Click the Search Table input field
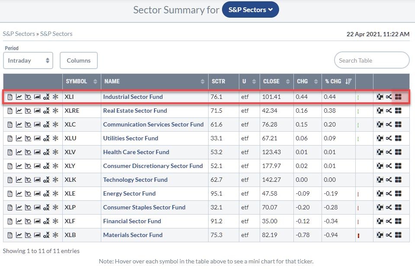The height and width of the screenshot is (269, 415). pyautogui.click(x=371, y=60)
